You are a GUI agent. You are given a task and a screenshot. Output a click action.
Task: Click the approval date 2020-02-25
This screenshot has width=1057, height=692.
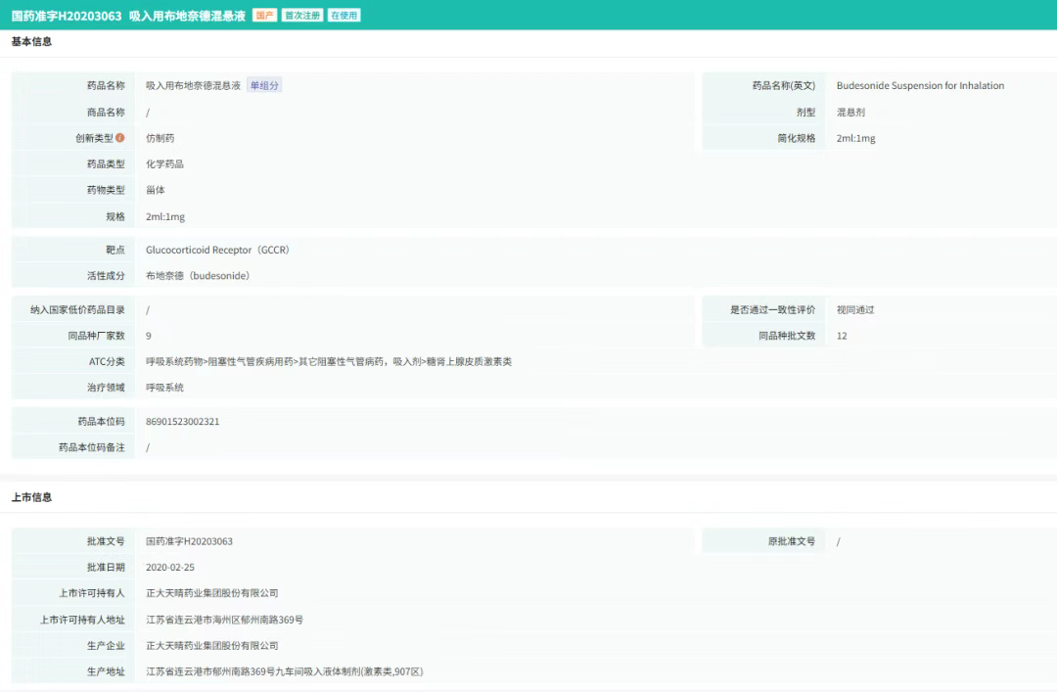click(x=170, y=568)
